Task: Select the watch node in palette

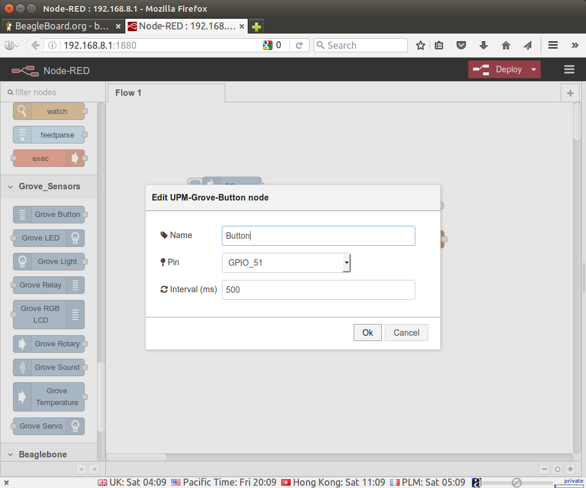Action: [x=49, y=111]
